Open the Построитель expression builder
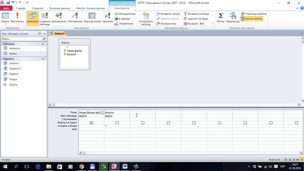The width and height of the screenshot is (304, 171). coord(166,24)
